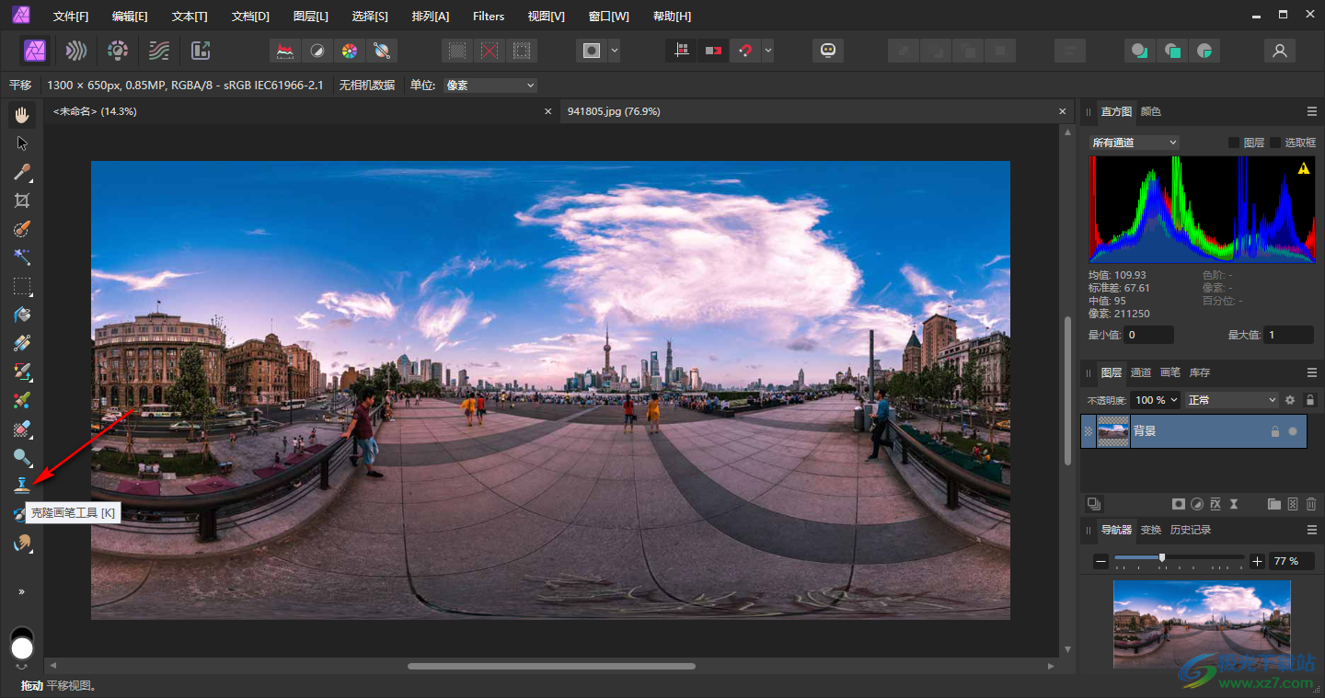Activate the Flood Fill bucket tool
1325x698 pixels.
(22, 315)
